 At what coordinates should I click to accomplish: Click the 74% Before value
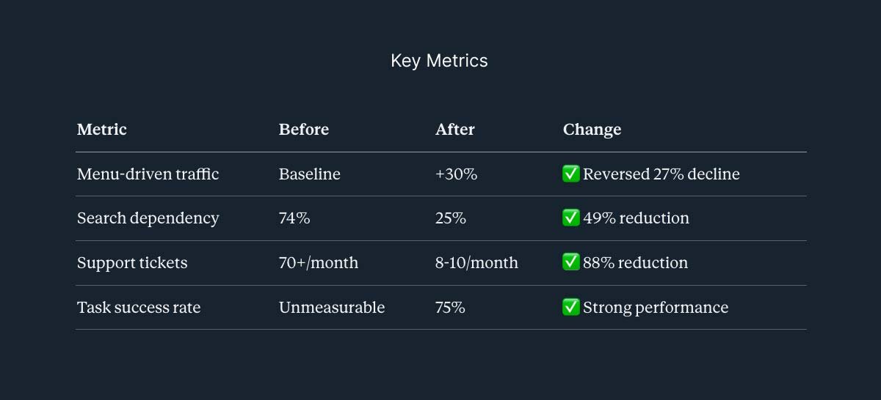[x=294, y=218]
